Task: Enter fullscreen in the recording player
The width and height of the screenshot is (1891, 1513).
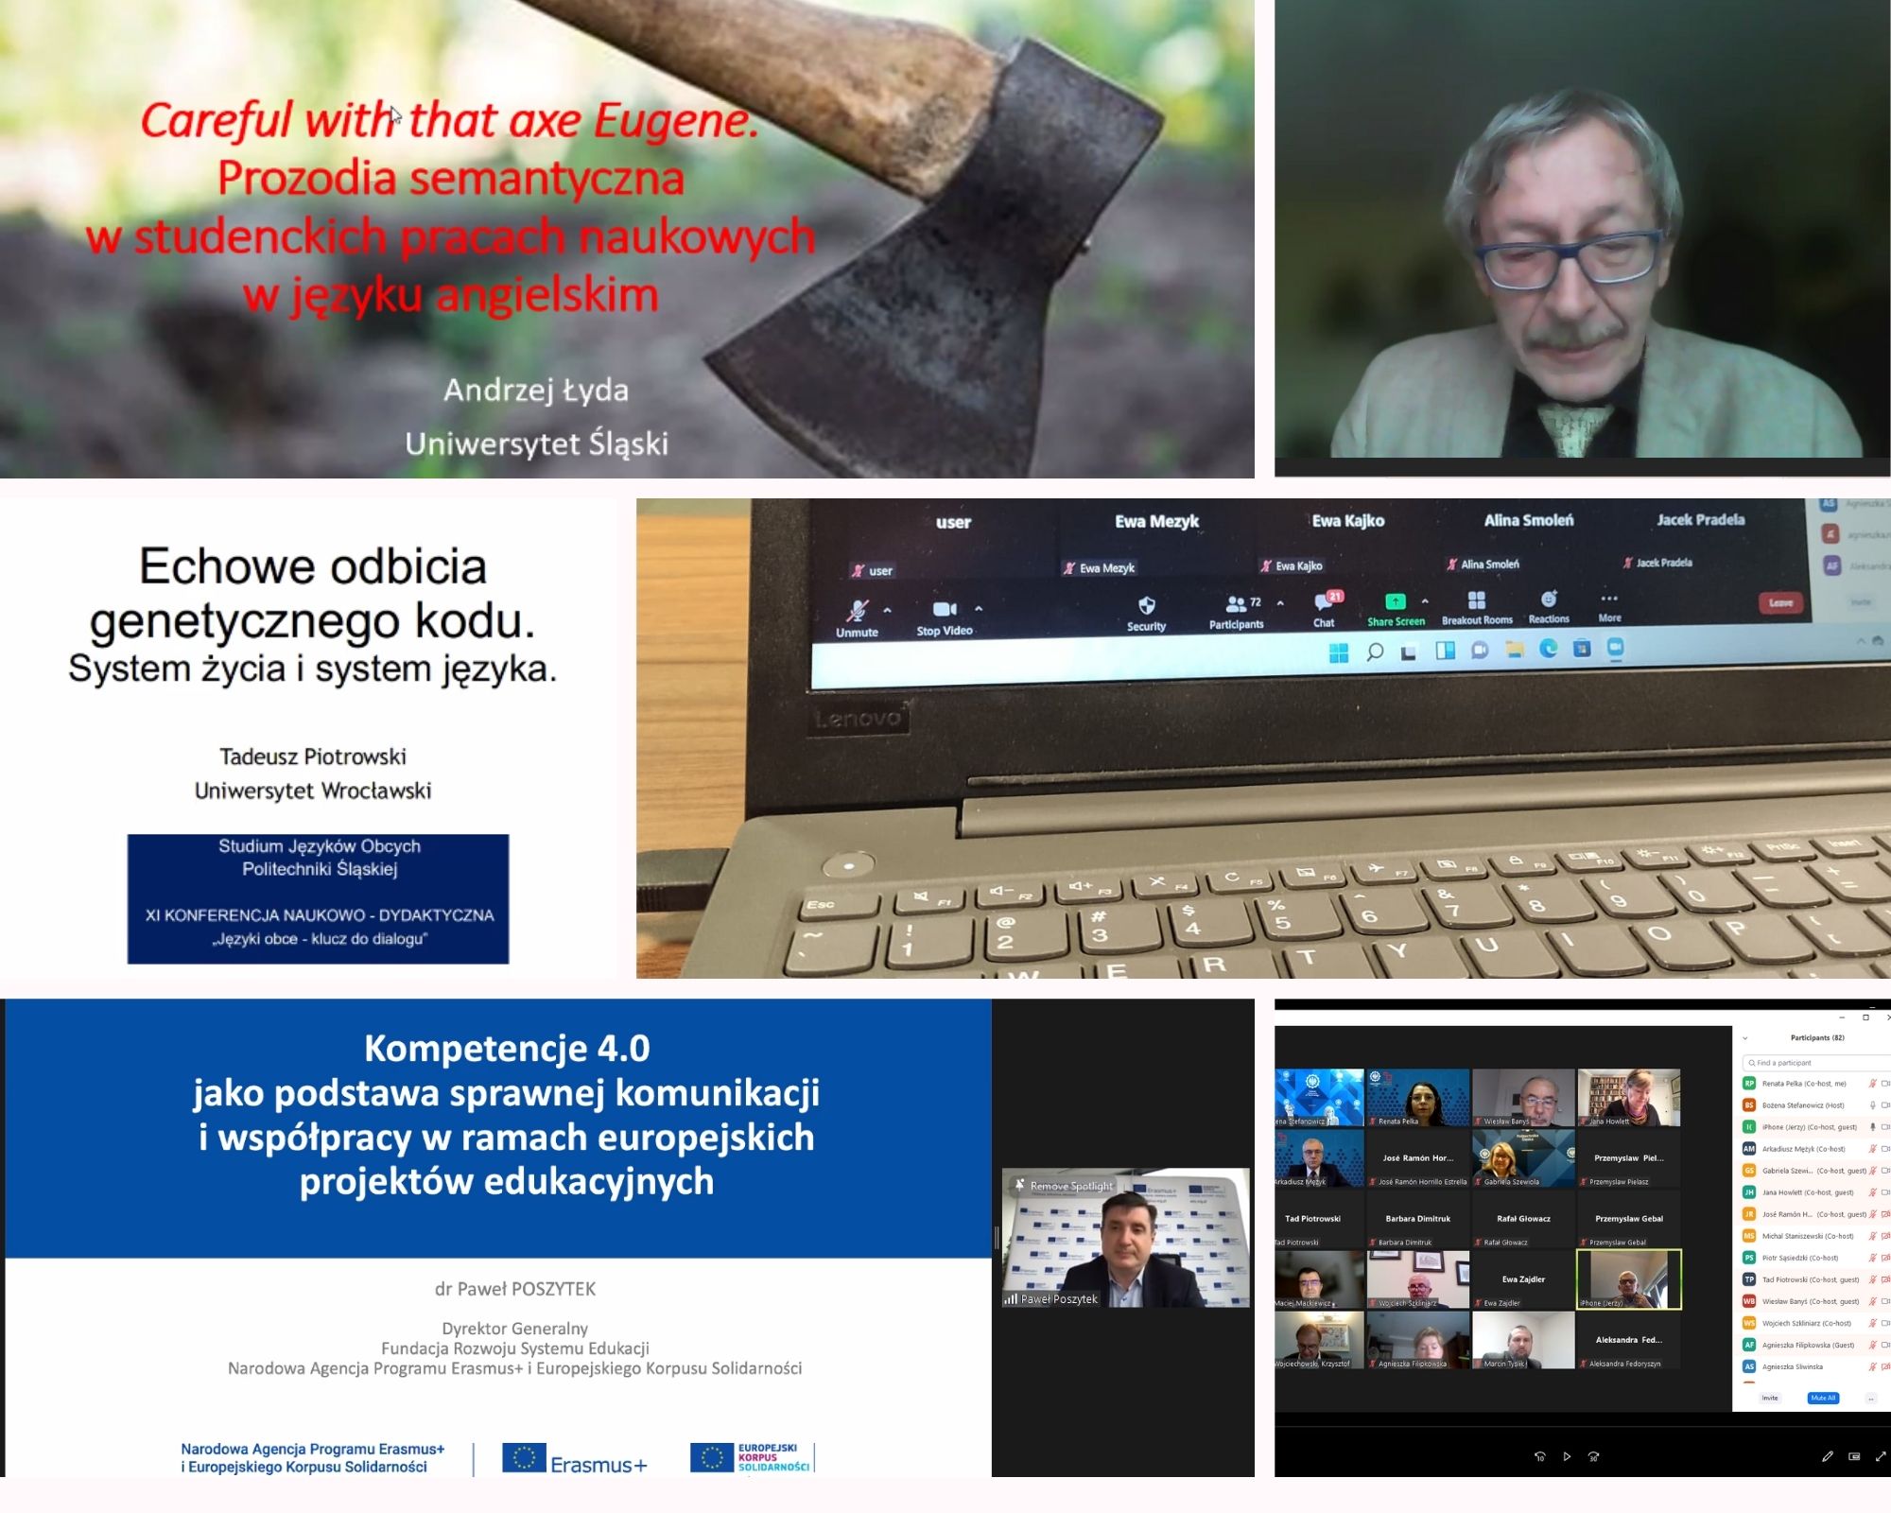Action: pos(1881,1456)
